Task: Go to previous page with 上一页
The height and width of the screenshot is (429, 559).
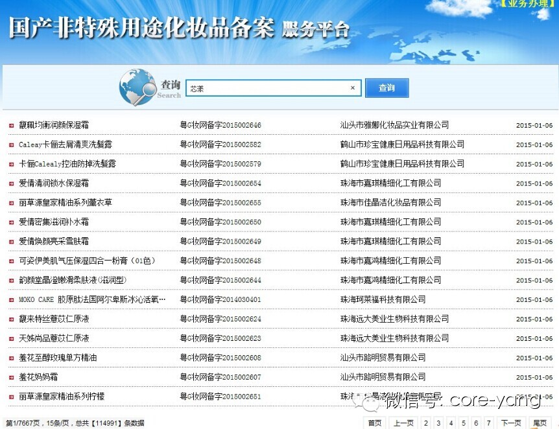Action: 403,423
